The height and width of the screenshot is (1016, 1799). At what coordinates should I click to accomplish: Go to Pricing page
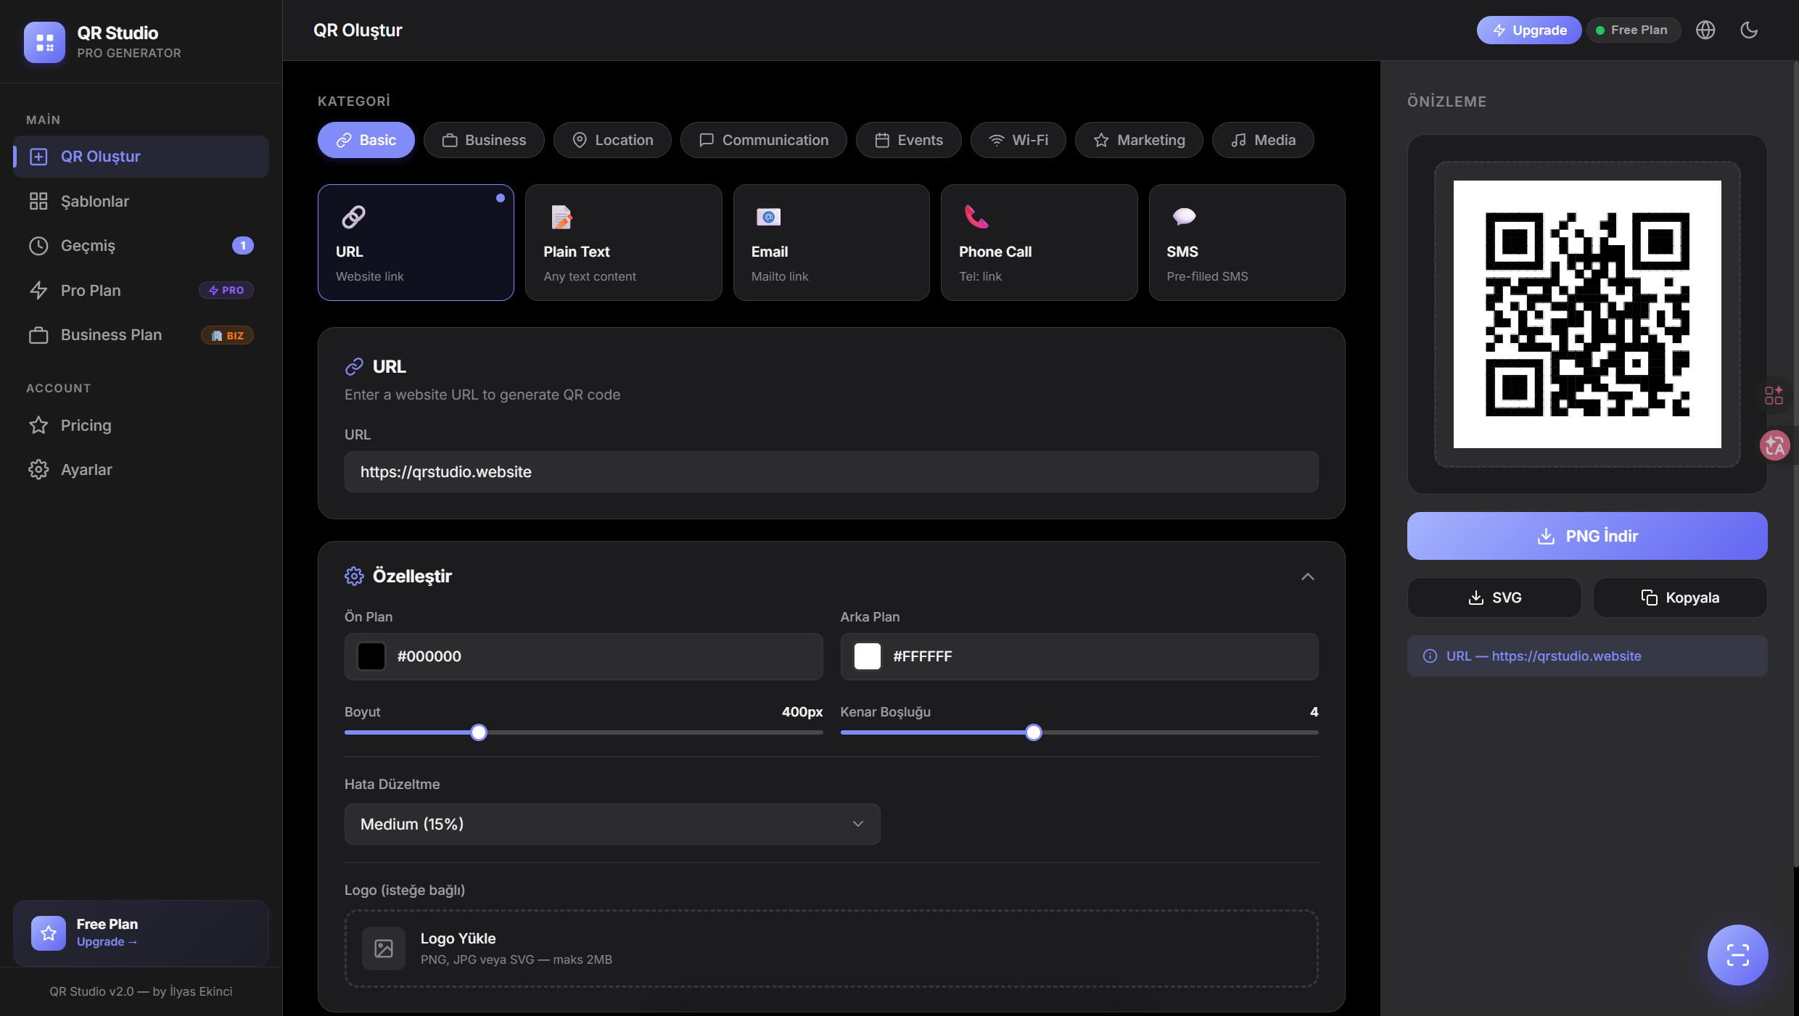coord(141,425)
